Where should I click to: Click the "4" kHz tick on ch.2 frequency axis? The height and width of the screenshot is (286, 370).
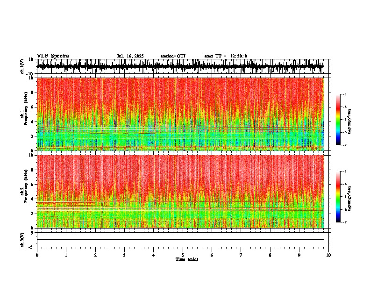pos(33,199)
